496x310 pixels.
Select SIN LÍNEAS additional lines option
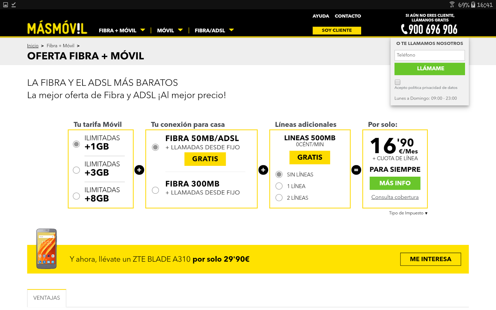click(279, 175)
